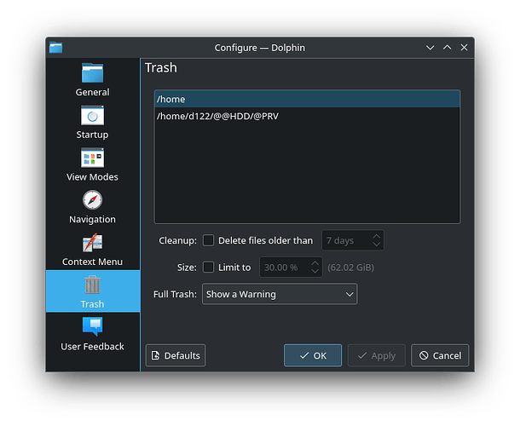The image size is (520, 426).
Task: Select the Trash bin icon in sidebar
Action: coord(92,285)
